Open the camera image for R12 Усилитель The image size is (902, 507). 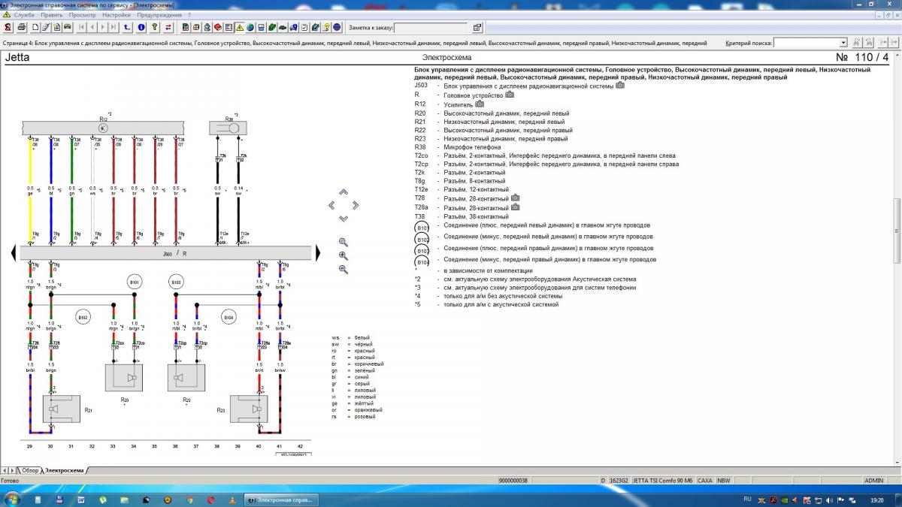tap(480, 104)
